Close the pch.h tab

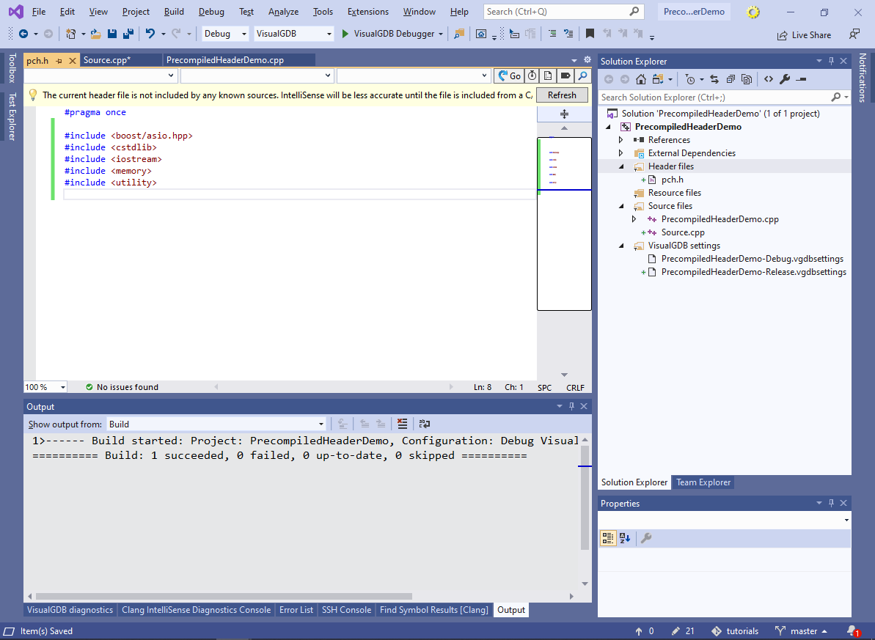[x=72, y=61]
